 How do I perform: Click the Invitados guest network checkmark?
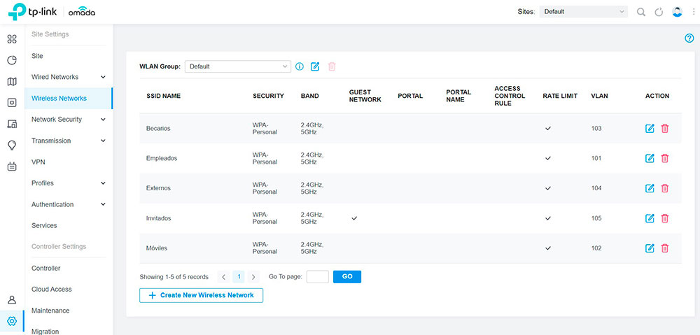pos(354,219)
